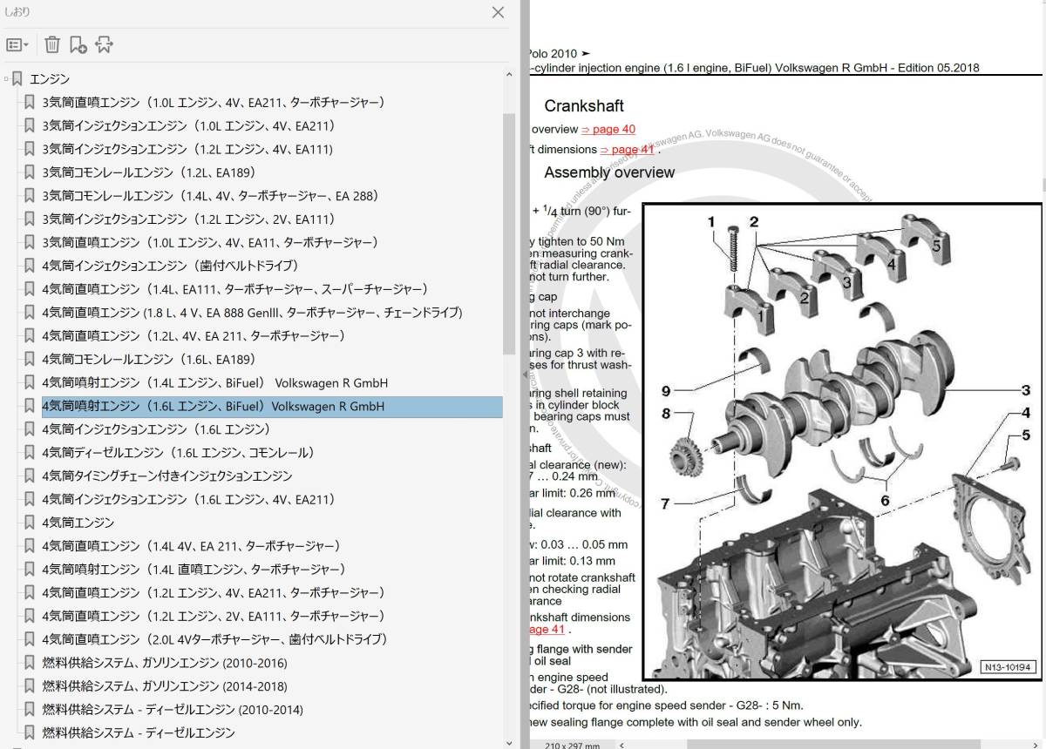Click bookmark icon beside ガソリンエンジン (2010-2016) row

click(30, 664)
